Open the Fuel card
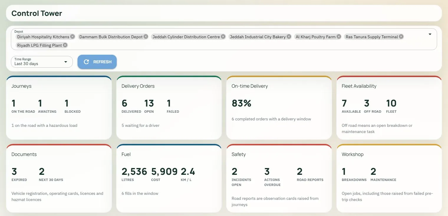The image size is (448, 216). point(169,178)
